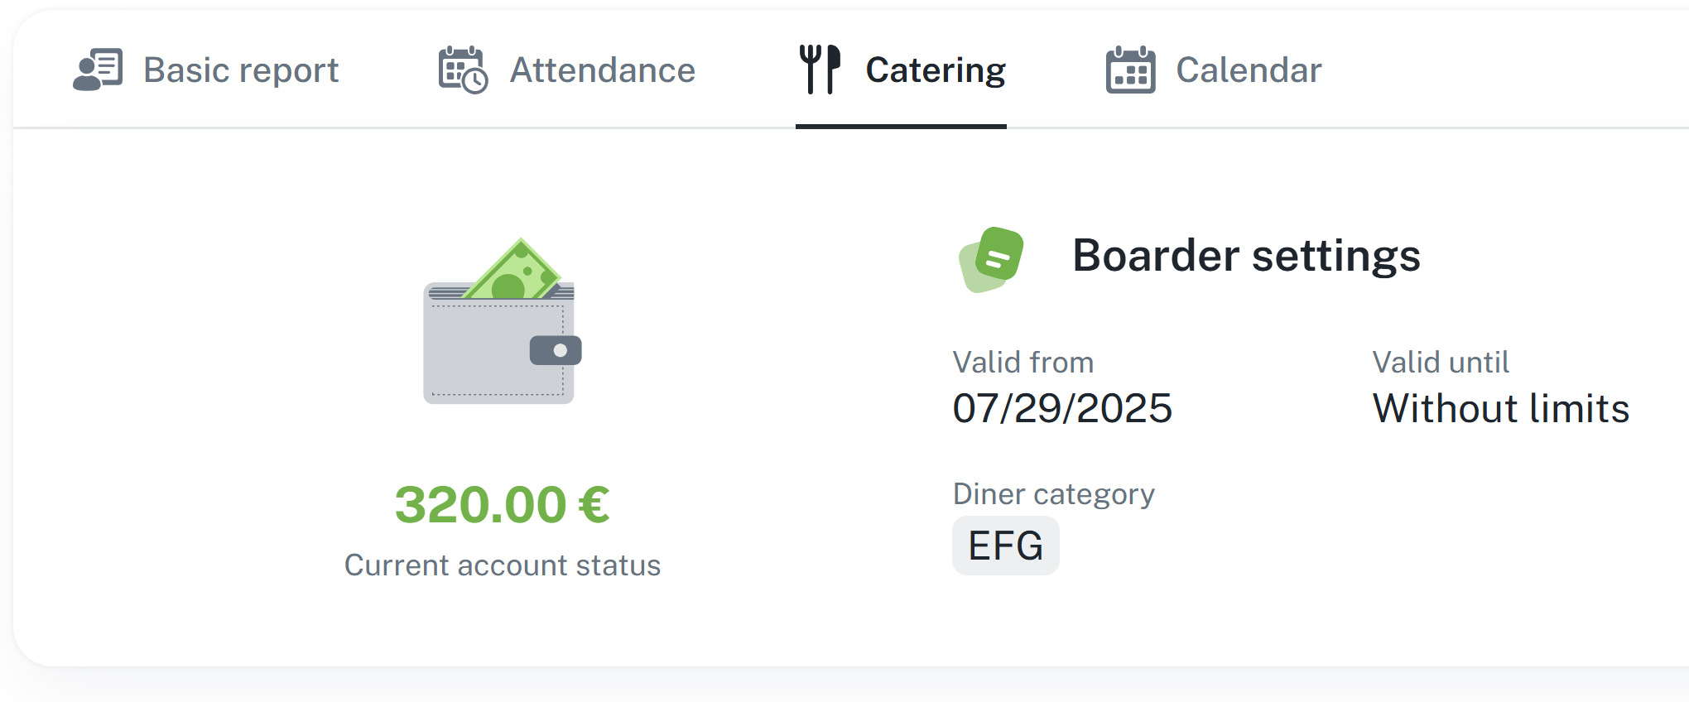The width and height of the screenshot is (1689, 702).
Task: Click the Basic report person-card icon
Action: [x=98, y=70]
